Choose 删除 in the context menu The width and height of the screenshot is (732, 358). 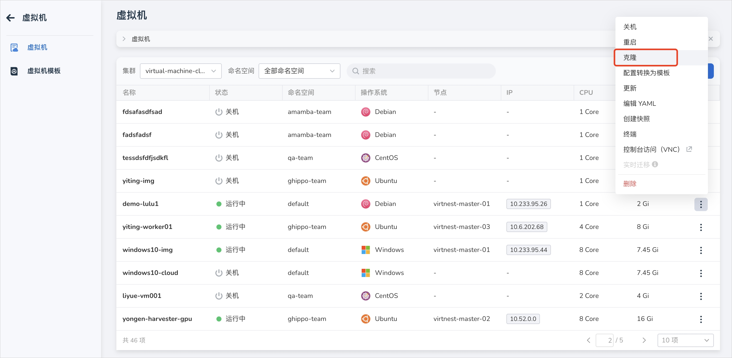point(661,184)
